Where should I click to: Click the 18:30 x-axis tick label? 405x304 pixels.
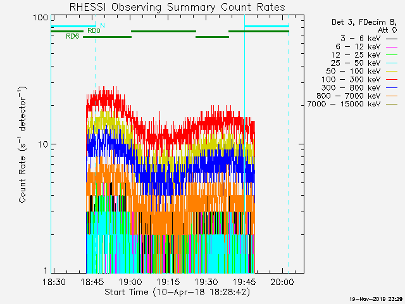[x=54, y=282]
